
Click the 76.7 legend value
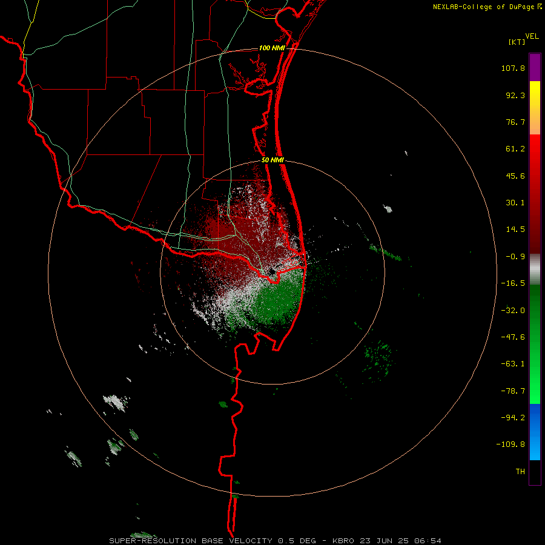click(x=515, y=122)
